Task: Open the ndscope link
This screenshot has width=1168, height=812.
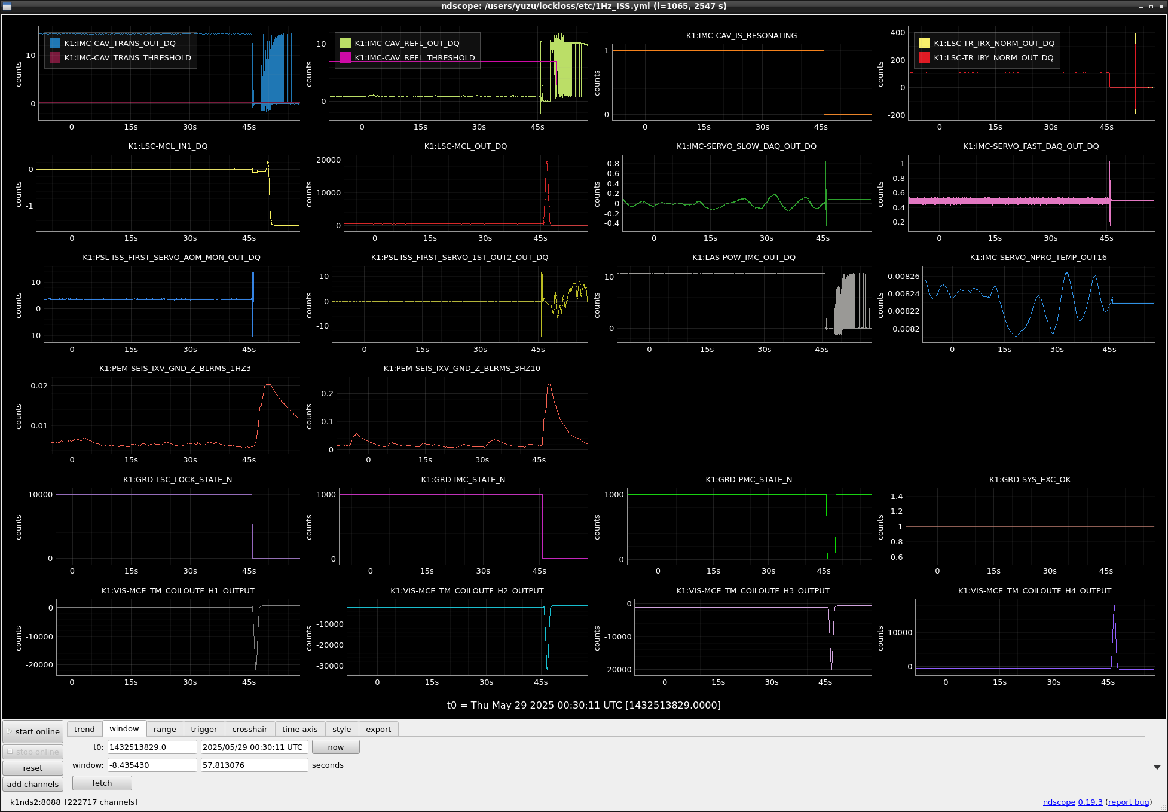Action: point(1059,802)
